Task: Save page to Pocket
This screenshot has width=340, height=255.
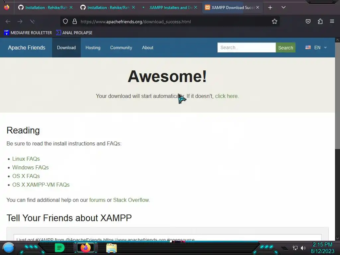Action: 308,21
